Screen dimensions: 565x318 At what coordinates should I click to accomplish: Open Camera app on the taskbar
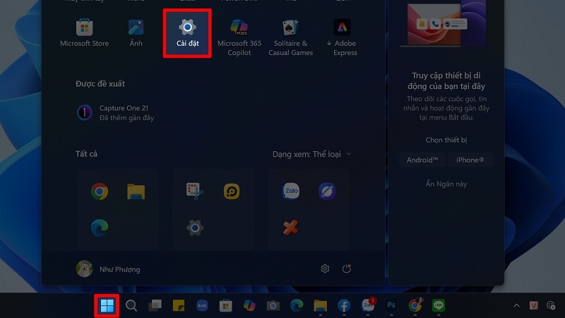273,306
